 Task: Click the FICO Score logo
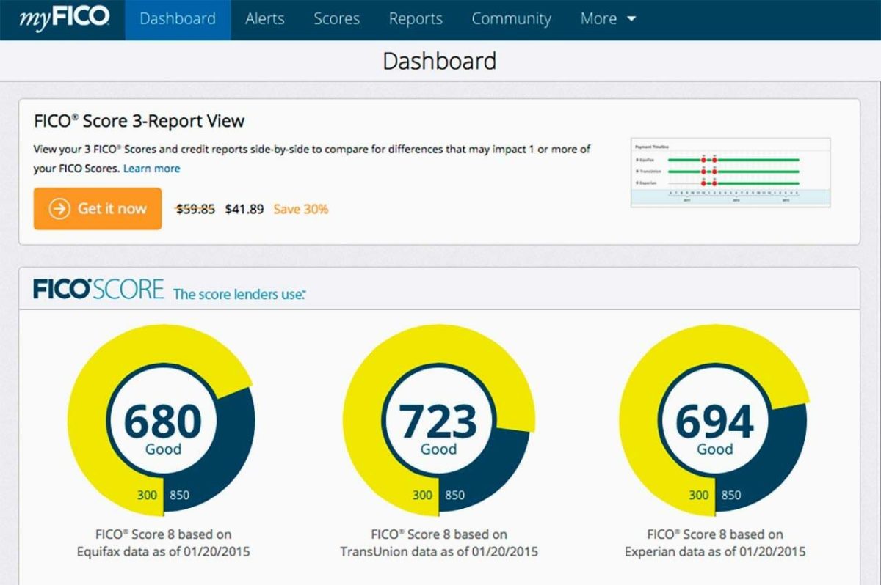pos(98,289)
